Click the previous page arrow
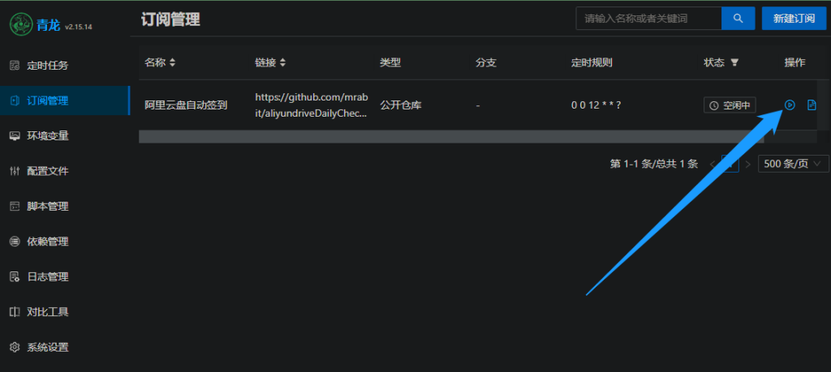The width and height of the screenshot is (831, 372). pyautogui.click(x=713, y=164)
